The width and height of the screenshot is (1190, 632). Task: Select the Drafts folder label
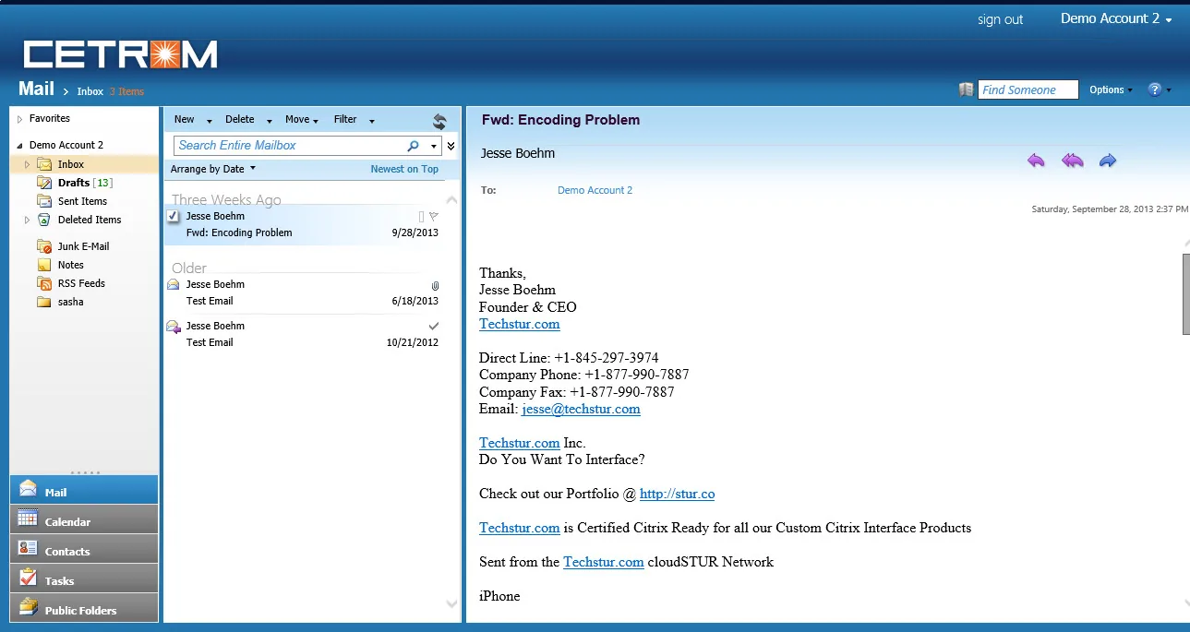74,183
